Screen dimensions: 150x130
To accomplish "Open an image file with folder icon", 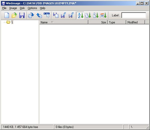I will pyautogui.click(x=14, y=15).
